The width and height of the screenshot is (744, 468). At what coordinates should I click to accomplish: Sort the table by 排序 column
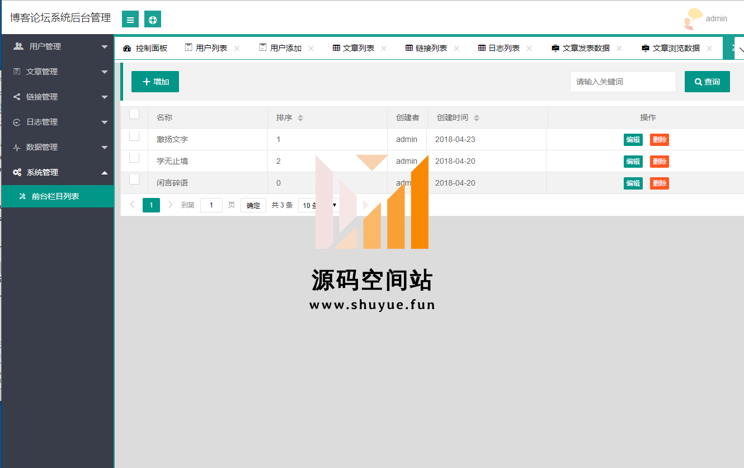click(300, 118)
